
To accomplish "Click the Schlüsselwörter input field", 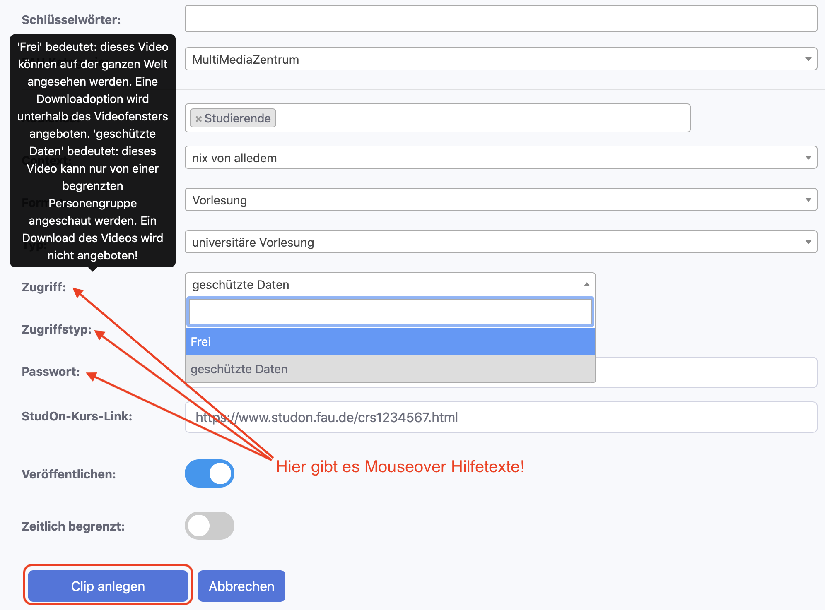I will tap(500, 19).
